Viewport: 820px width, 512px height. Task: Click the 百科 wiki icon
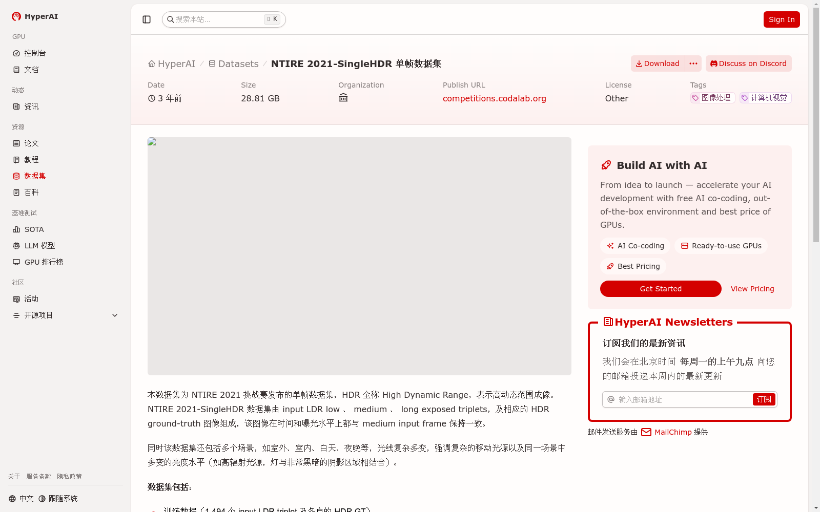(x=16, y=193)
